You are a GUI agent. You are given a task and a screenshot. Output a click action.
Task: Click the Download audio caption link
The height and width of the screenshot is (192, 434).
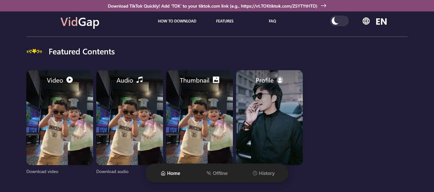tap(112, 171)
